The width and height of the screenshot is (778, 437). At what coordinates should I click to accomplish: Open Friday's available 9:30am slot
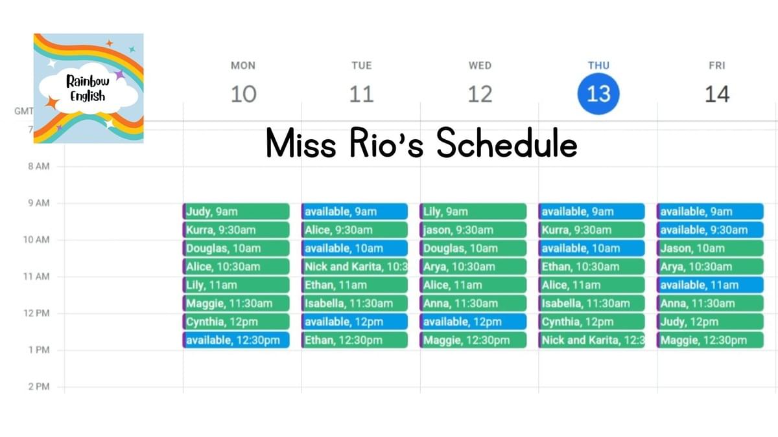[x=711, y=230]
